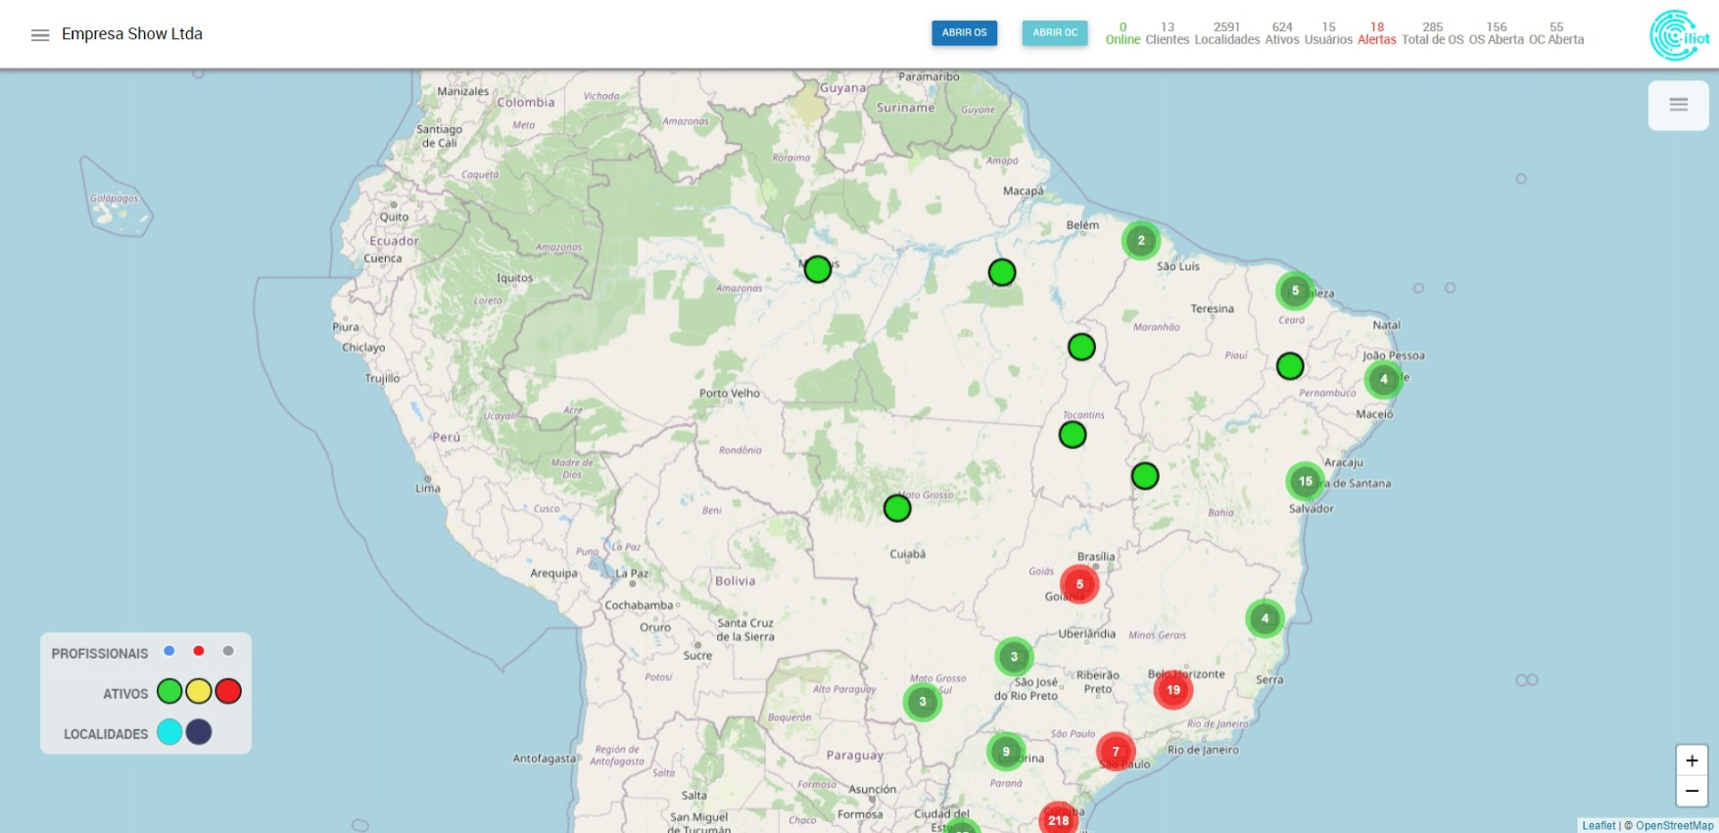Click the 2591 Localidades counter
Screen dimensions: 1719x833
tap(1226, 33)
